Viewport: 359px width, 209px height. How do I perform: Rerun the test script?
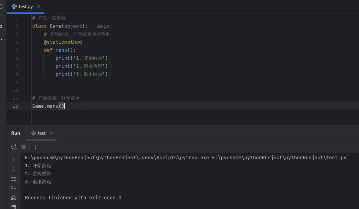(14, 147)
